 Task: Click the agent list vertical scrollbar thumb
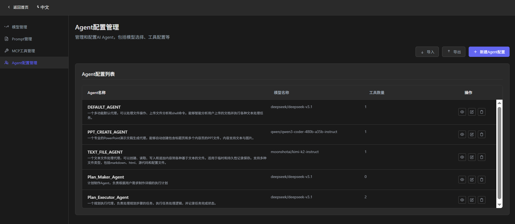[499, 153]
